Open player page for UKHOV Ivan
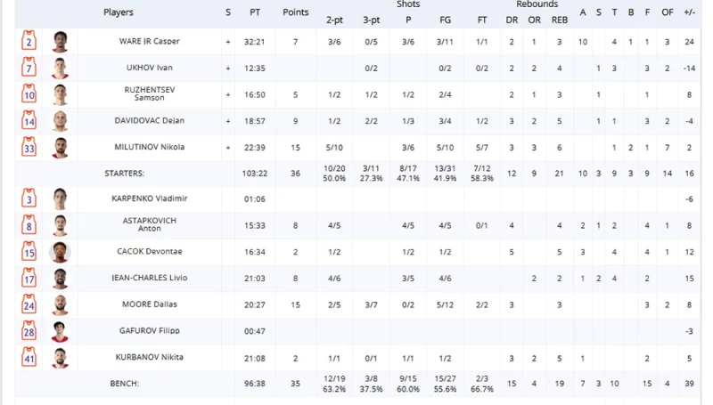Screen dimensions: 713x405 click(149, 68)
